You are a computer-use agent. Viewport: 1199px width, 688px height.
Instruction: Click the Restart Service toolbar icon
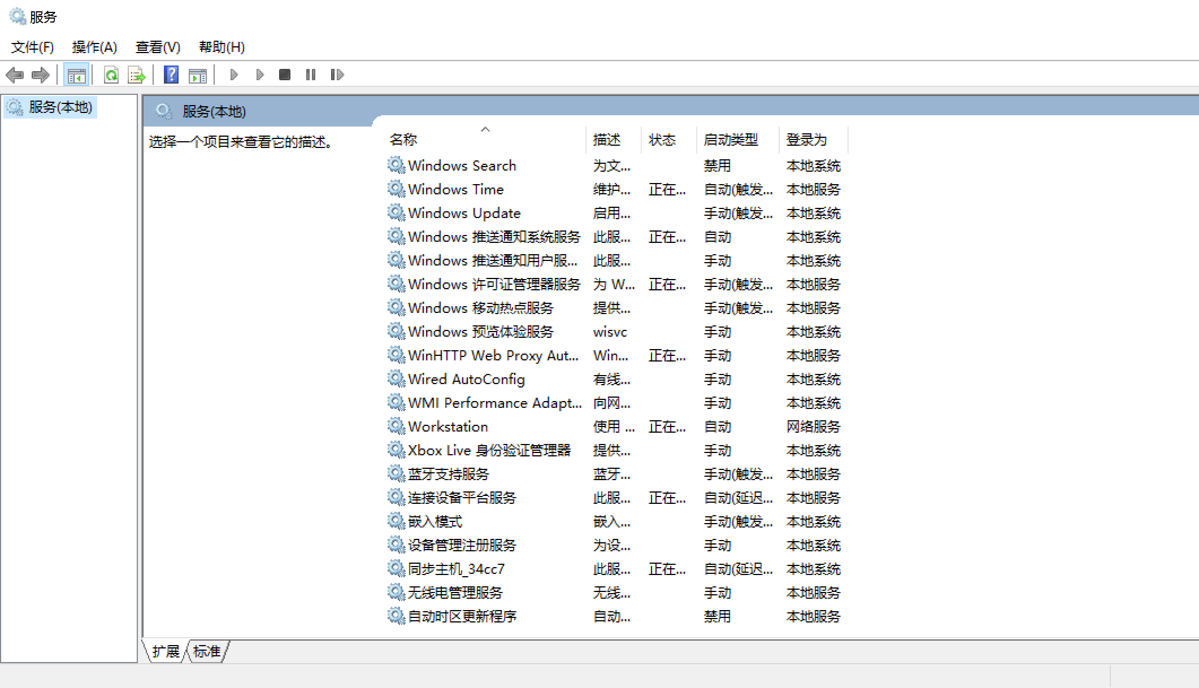tap(337, 75)
